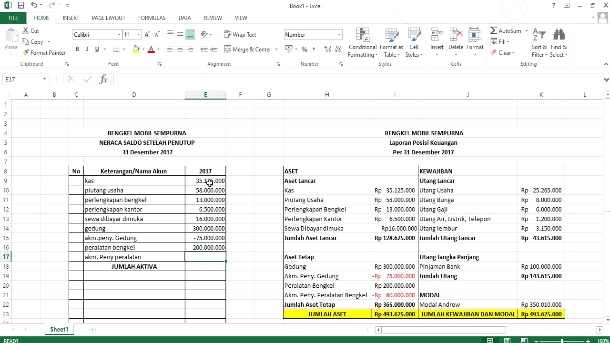
Task: Open the font size dropdown
Action: click(138, 34)
